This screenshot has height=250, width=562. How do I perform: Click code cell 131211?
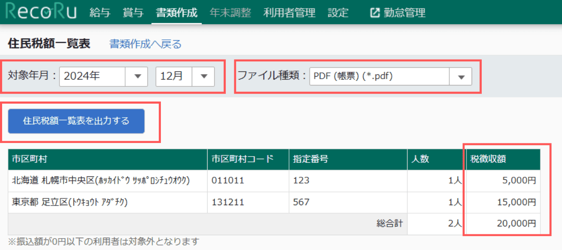(x=248, y=203)
